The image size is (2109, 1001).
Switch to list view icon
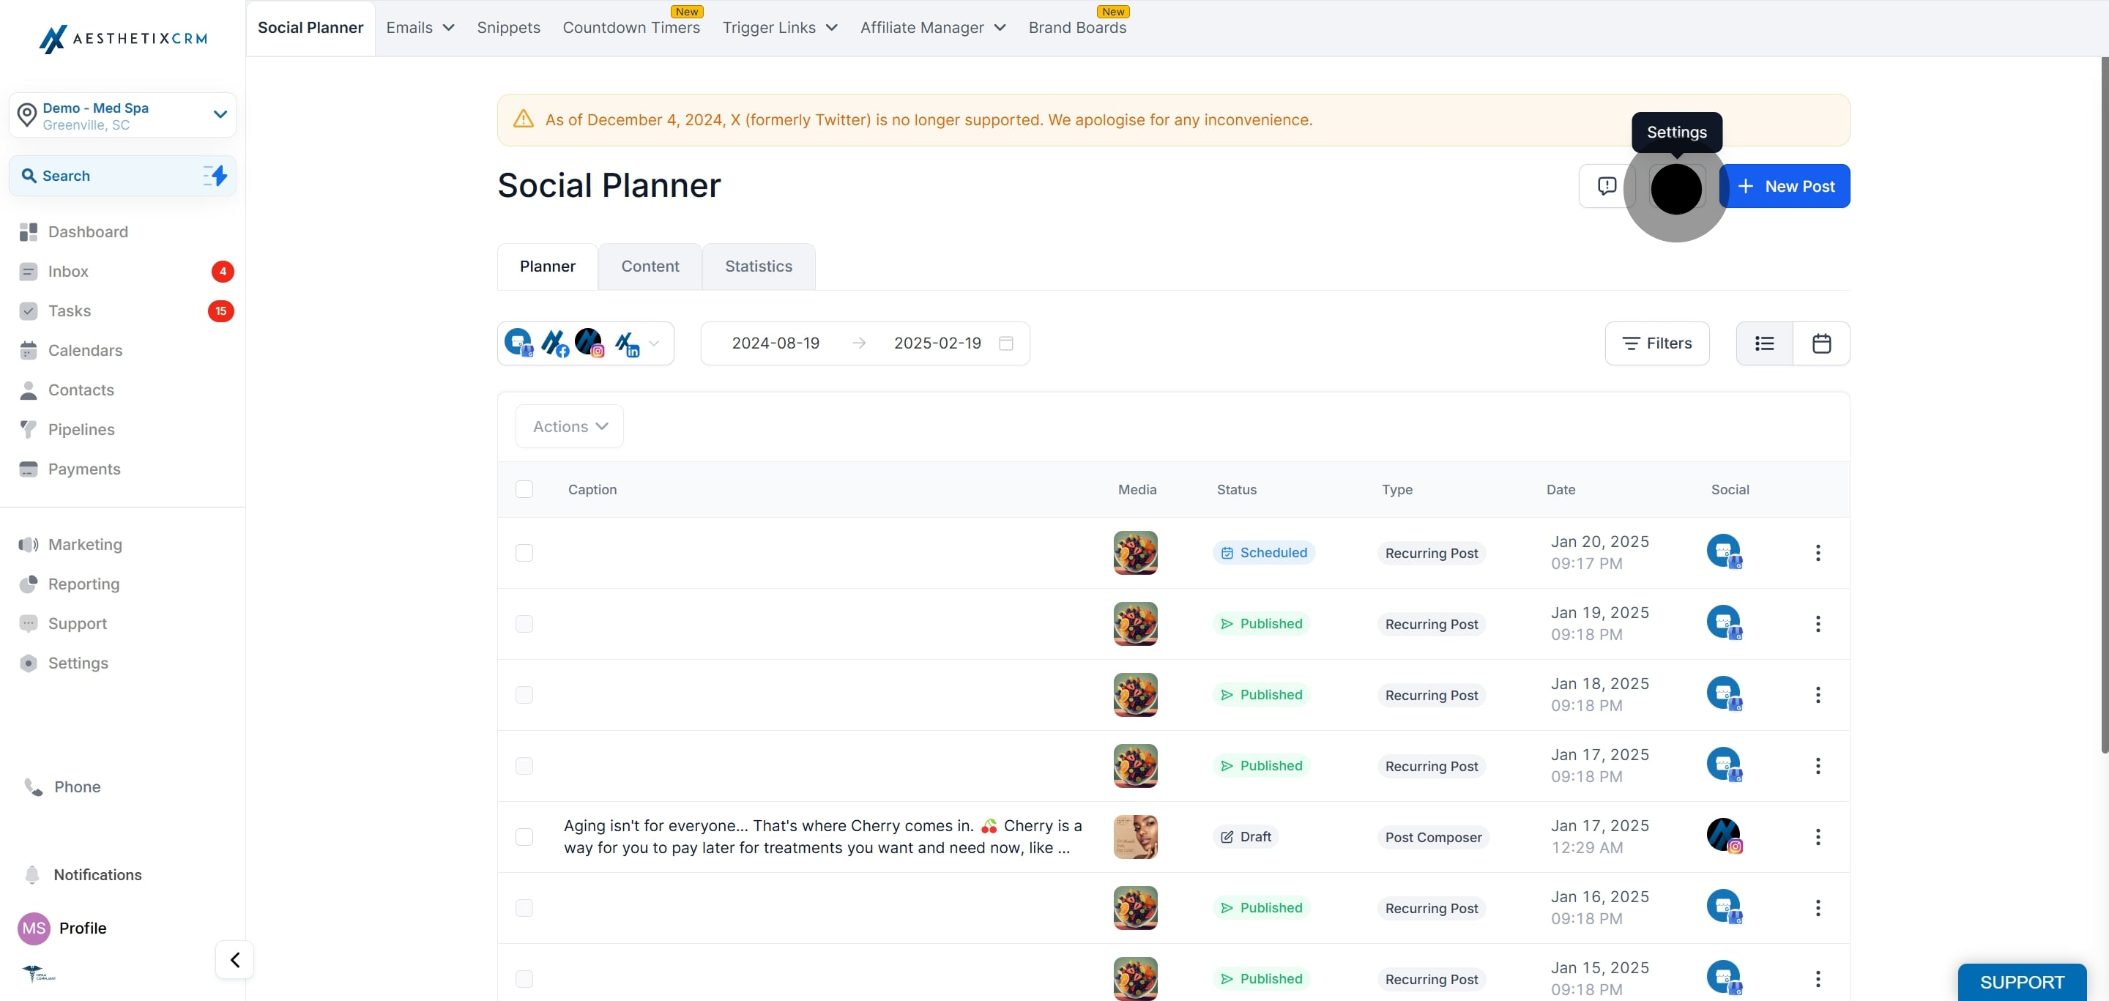point(1764,343)
